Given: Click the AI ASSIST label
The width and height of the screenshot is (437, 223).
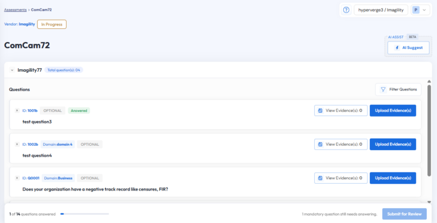Looking at the screenshot, I should [396, 37].
